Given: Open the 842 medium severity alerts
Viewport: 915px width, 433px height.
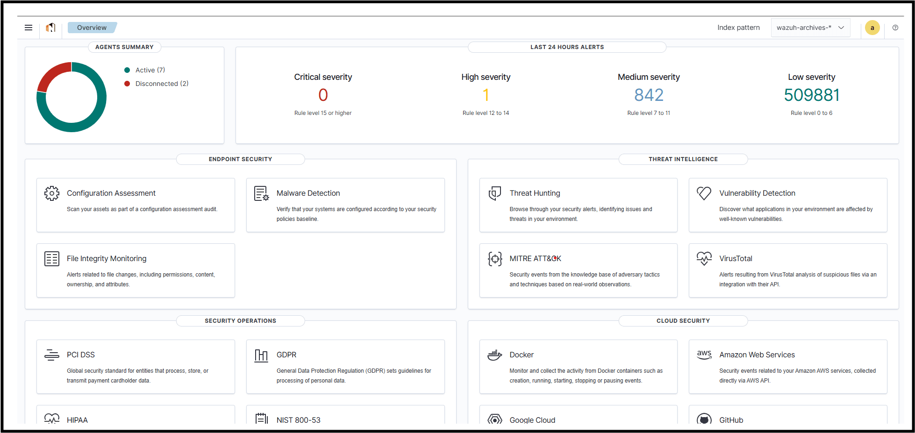Looking at the screenshot, I should [649, 95].
